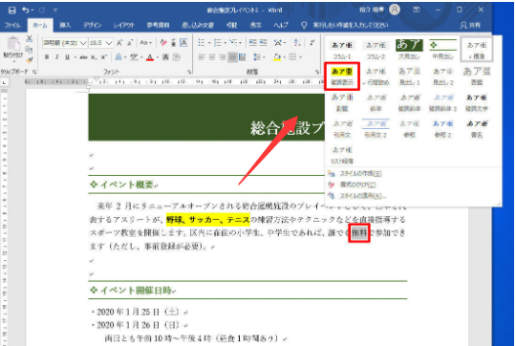516x346 pixels.
Task: Toggle subscript formatting
Action: (94, 57)
